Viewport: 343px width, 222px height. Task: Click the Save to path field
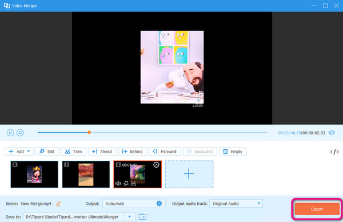pyautogui.click(x=74, y=217)
